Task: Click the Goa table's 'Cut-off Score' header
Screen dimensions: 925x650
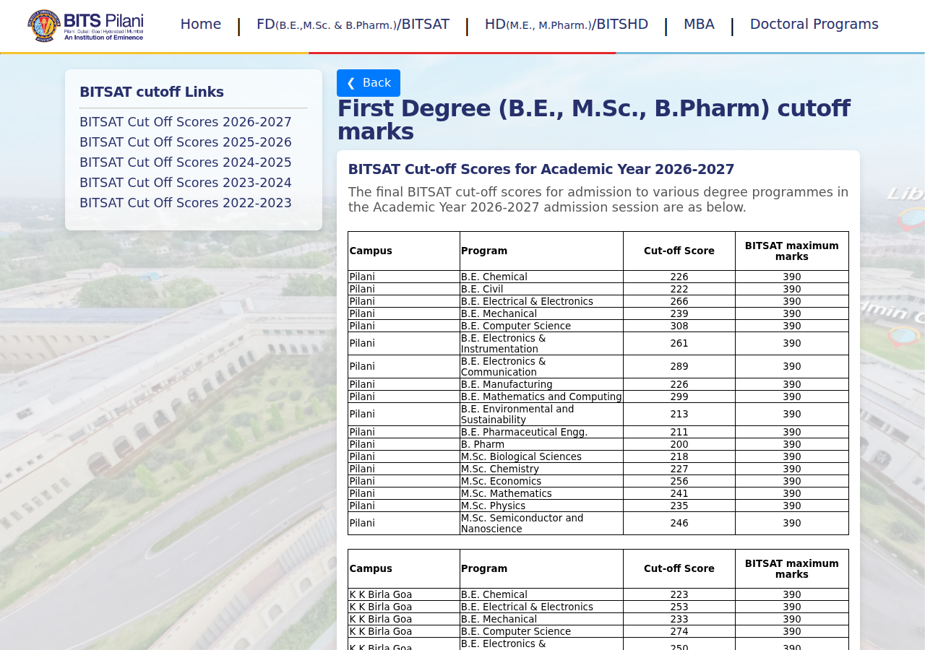Action: [x=679, y=569]
